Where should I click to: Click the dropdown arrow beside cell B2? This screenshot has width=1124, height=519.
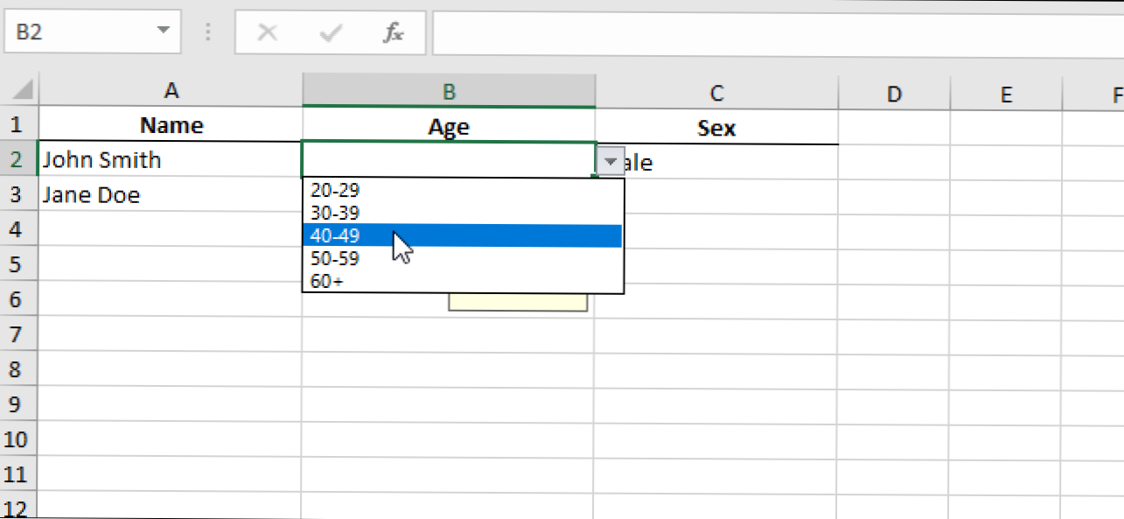click(x=611, y=161)
